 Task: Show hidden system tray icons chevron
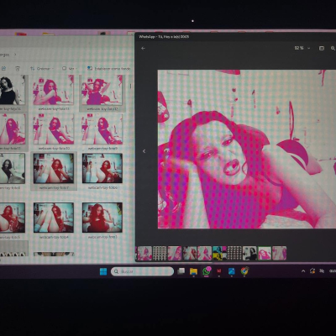click(x=303, y=271)
